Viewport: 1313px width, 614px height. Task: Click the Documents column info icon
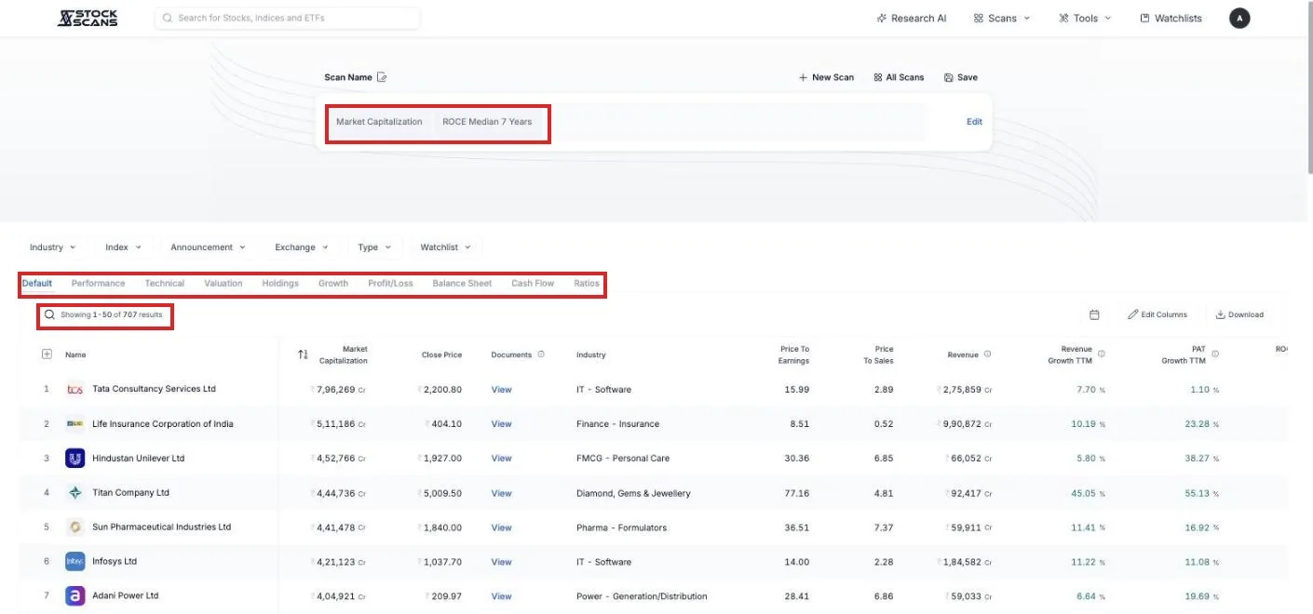[541, 354]
